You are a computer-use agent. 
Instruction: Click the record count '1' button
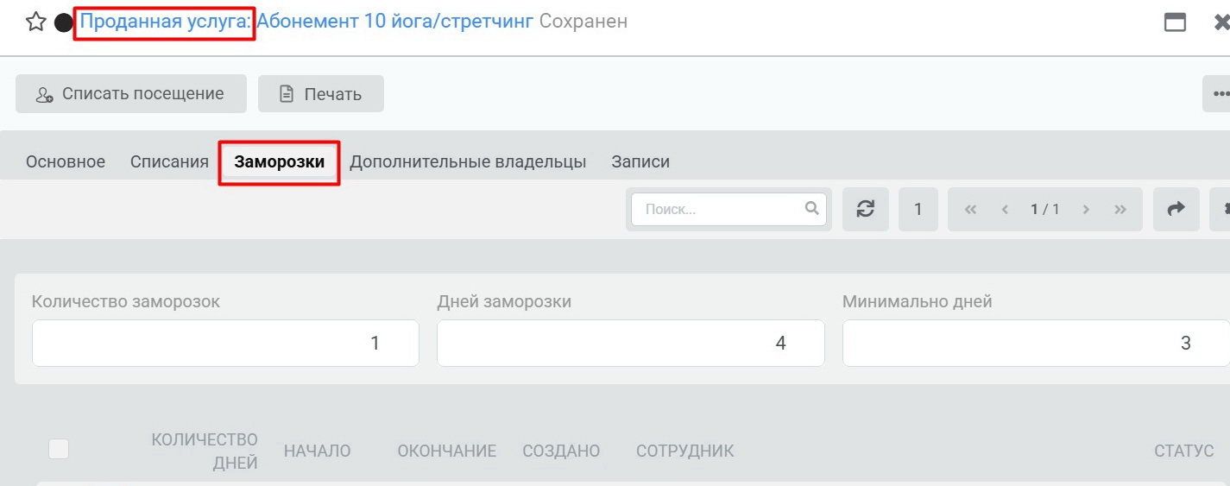918,209
